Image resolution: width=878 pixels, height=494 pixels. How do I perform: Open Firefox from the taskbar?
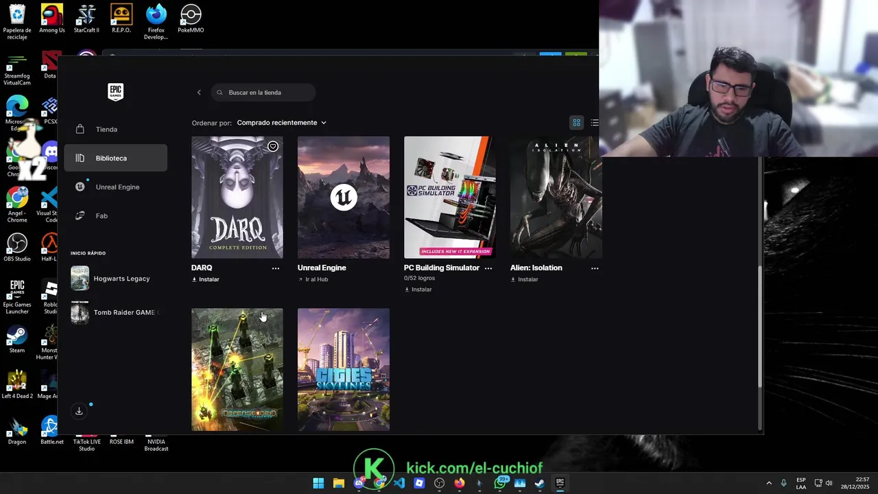(460, 483)
